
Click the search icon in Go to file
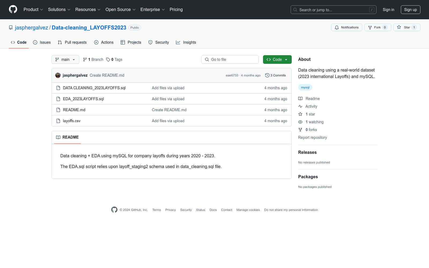click(207, 59)
